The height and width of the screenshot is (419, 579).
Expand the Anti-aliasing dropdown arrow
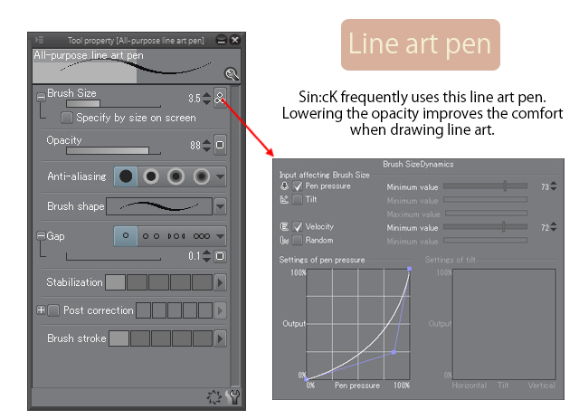221,176
